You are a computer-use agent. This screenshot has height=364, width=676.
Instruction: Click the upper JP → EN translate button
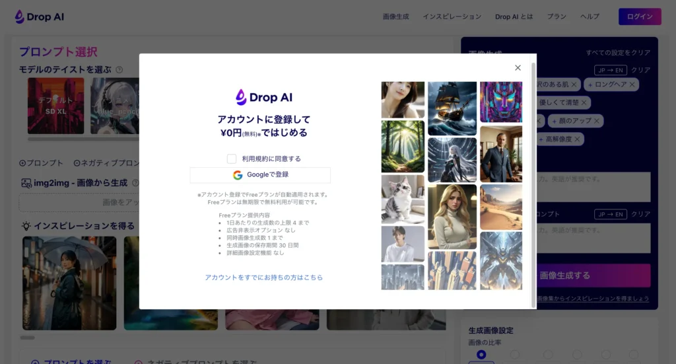tap(611, 70)
